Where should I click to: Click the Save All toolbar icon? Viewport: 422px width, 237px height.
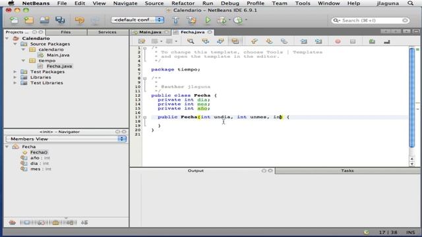tap(60, 20)
